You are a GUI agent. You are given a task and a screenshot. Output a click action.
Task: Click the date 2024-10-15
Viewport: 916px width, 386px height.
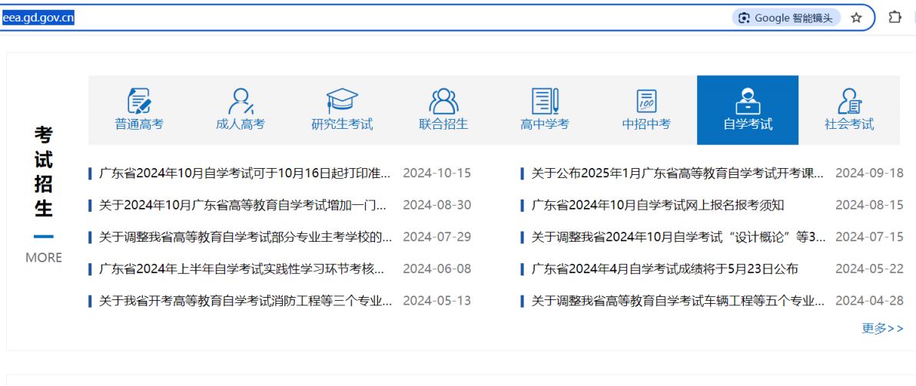pyautogui.click(x=437, y=173)
